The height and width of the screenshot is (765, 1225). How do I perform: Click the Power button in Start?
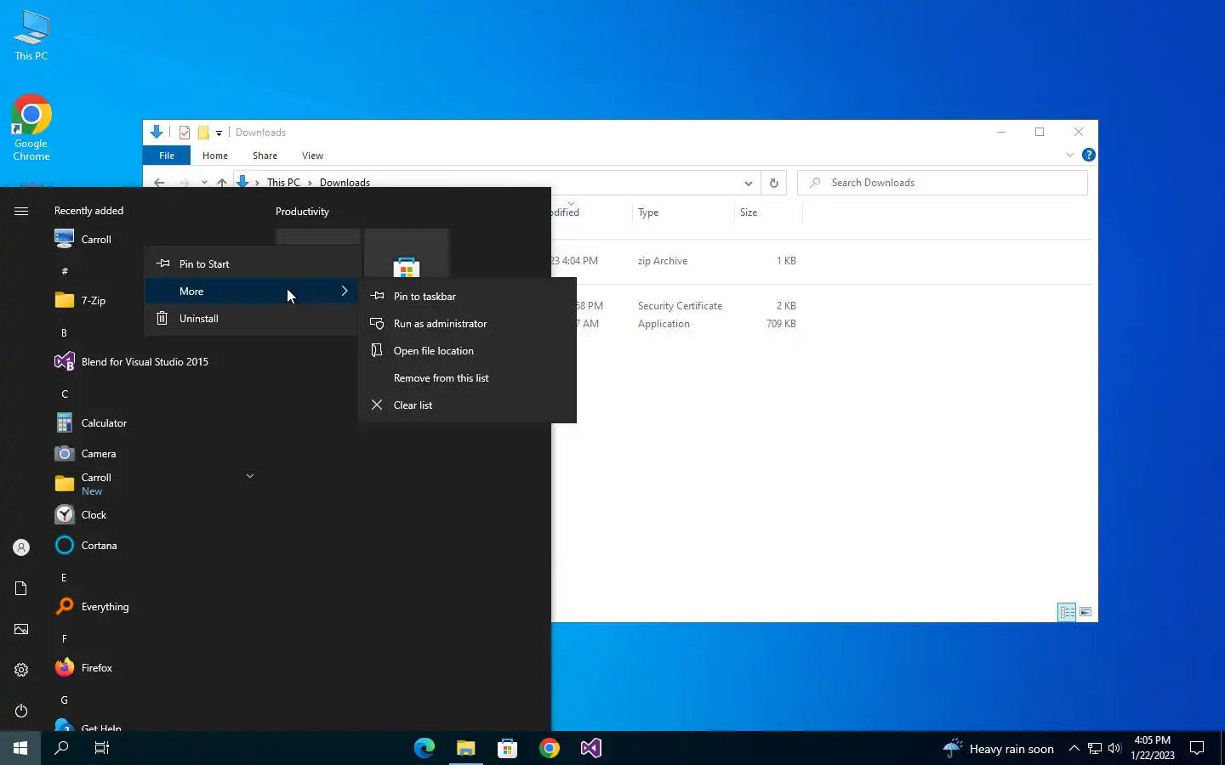(21, 711)
